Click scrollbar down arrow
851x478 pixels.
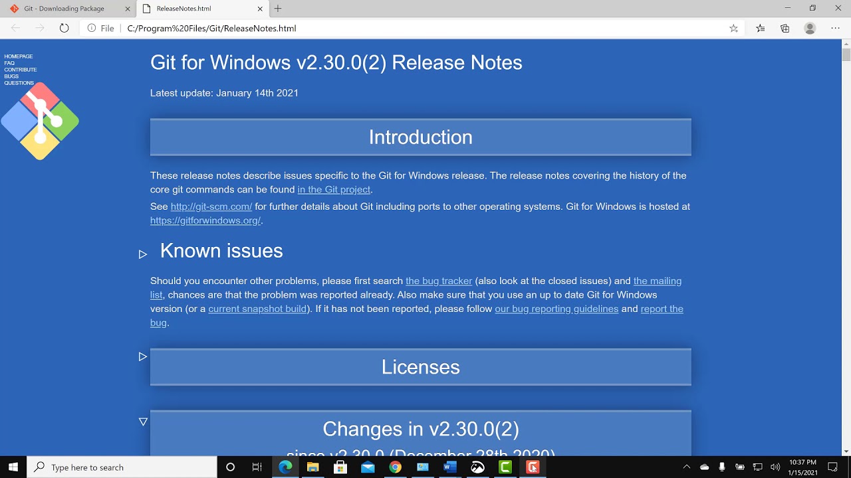846,451
